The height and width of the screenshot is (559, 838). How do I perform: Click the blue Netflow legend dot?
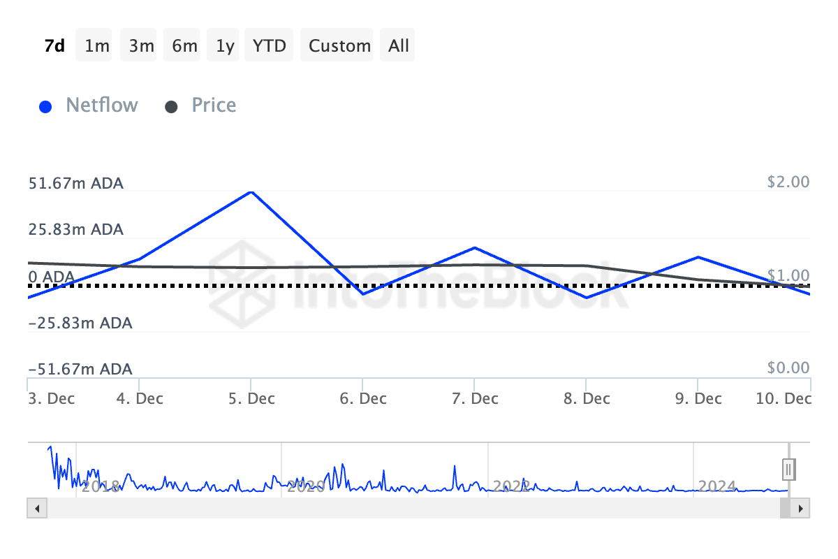point(46,107)
